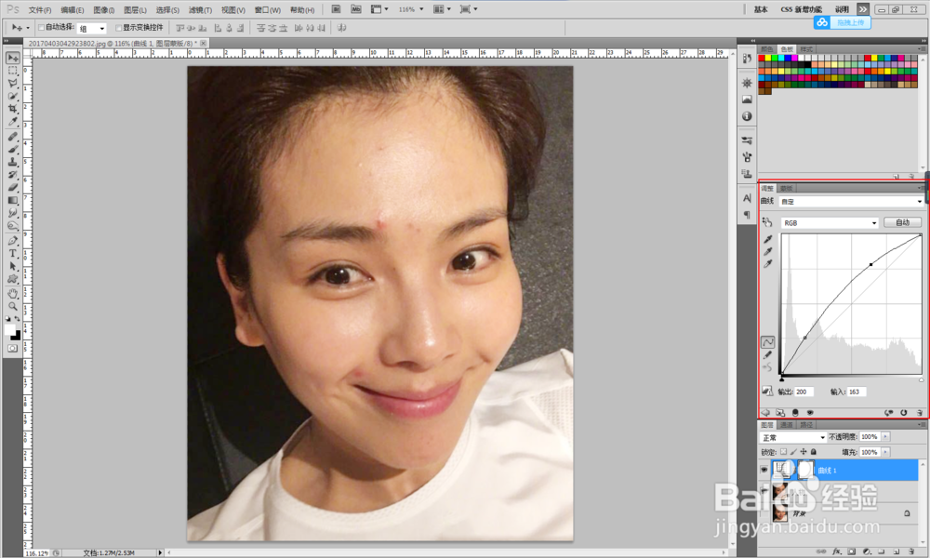Image resolution: width=930 pixels, height=558 pixels.
Task: Select the Quick Selection tool
Action: 12,96
